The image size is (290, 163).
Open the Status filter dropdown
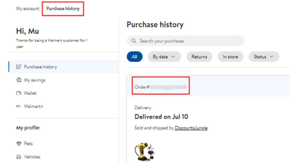pos(264,56)
